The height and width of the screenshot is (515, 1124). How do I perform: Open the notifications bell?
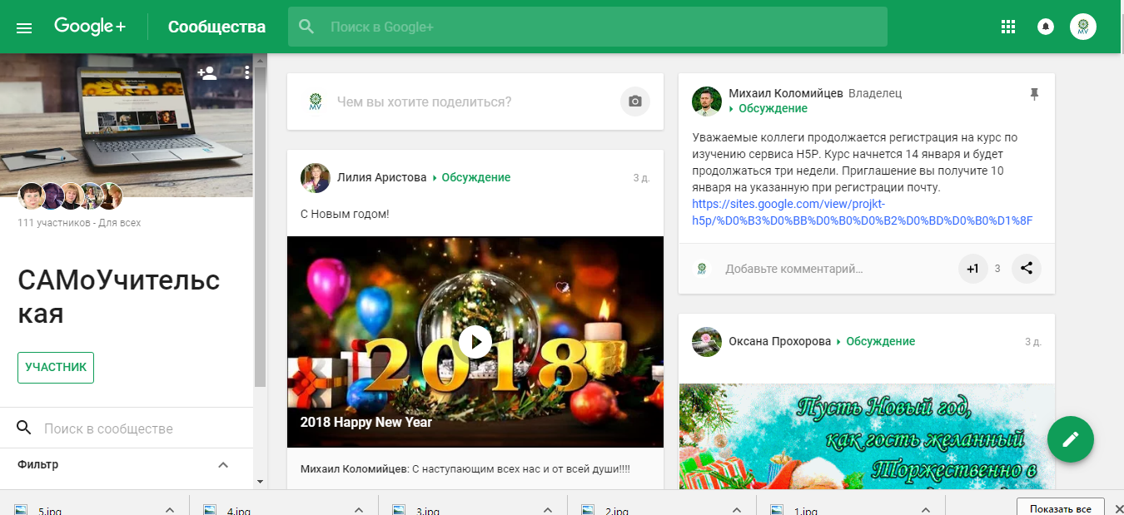[1046, 27]
